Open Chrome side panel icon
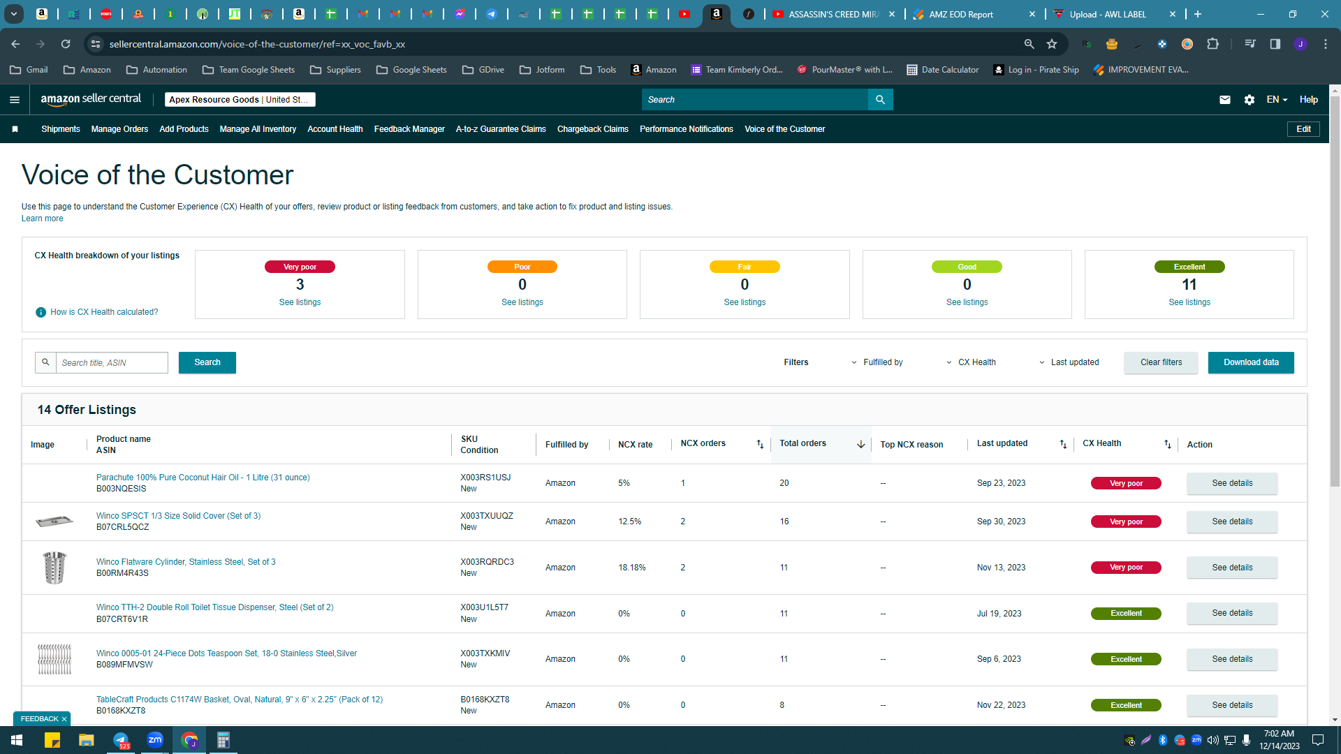The height and width of the screenshot is (754, 1341). [x=1275, y=44]
